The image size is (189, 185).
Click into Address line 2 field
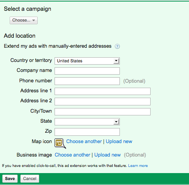coord(103,102)
